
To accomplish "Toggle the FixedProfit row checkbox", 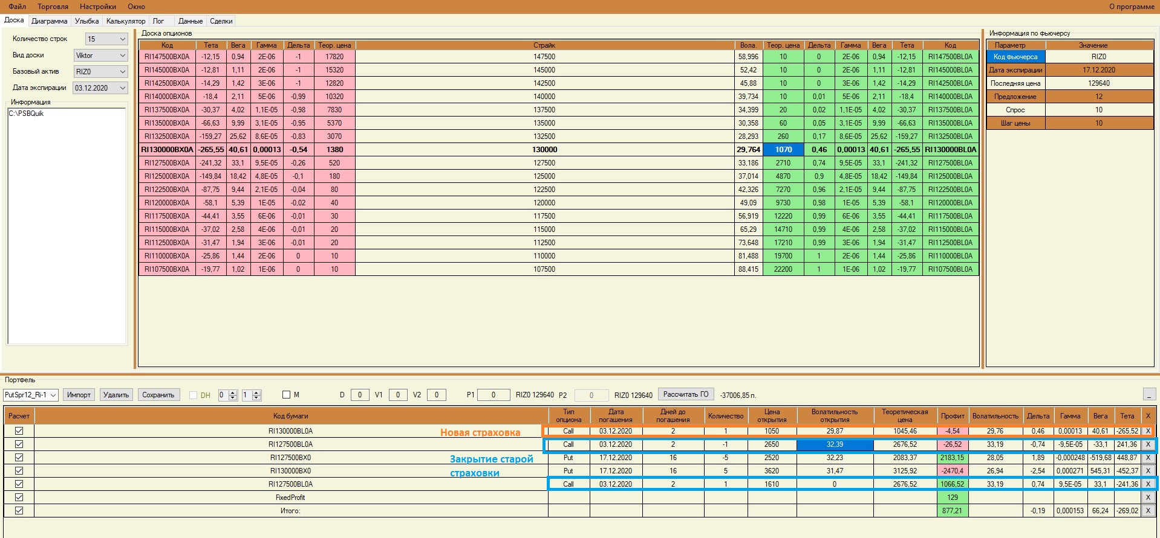I will pyautogui.click(x=19, y=498).
